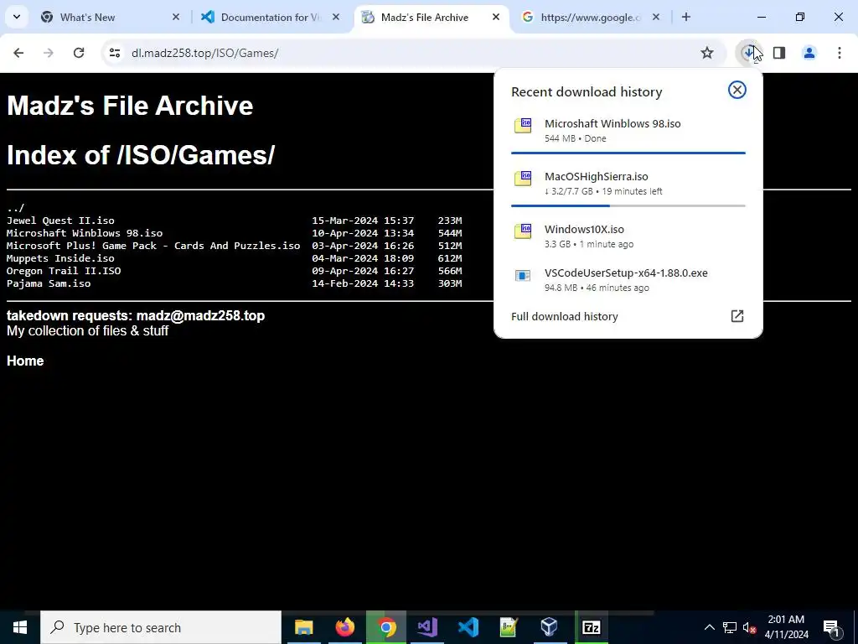858x644 pixels.
Task: Click the network tray icon
Action: coord(730,627)
